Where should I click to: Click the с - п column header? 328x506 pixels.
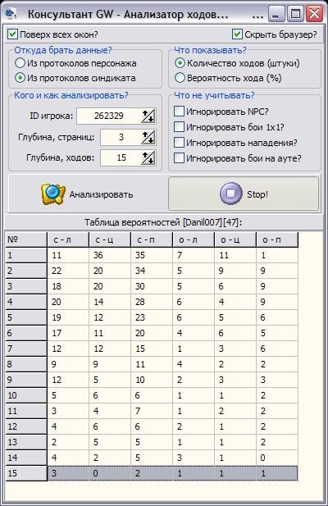[152, 239]
